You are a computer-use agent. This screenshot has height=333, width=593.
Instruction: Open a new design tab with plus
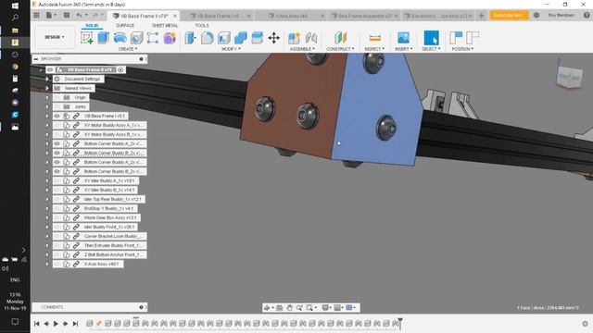pyautogui.click(x=481, y=16)
